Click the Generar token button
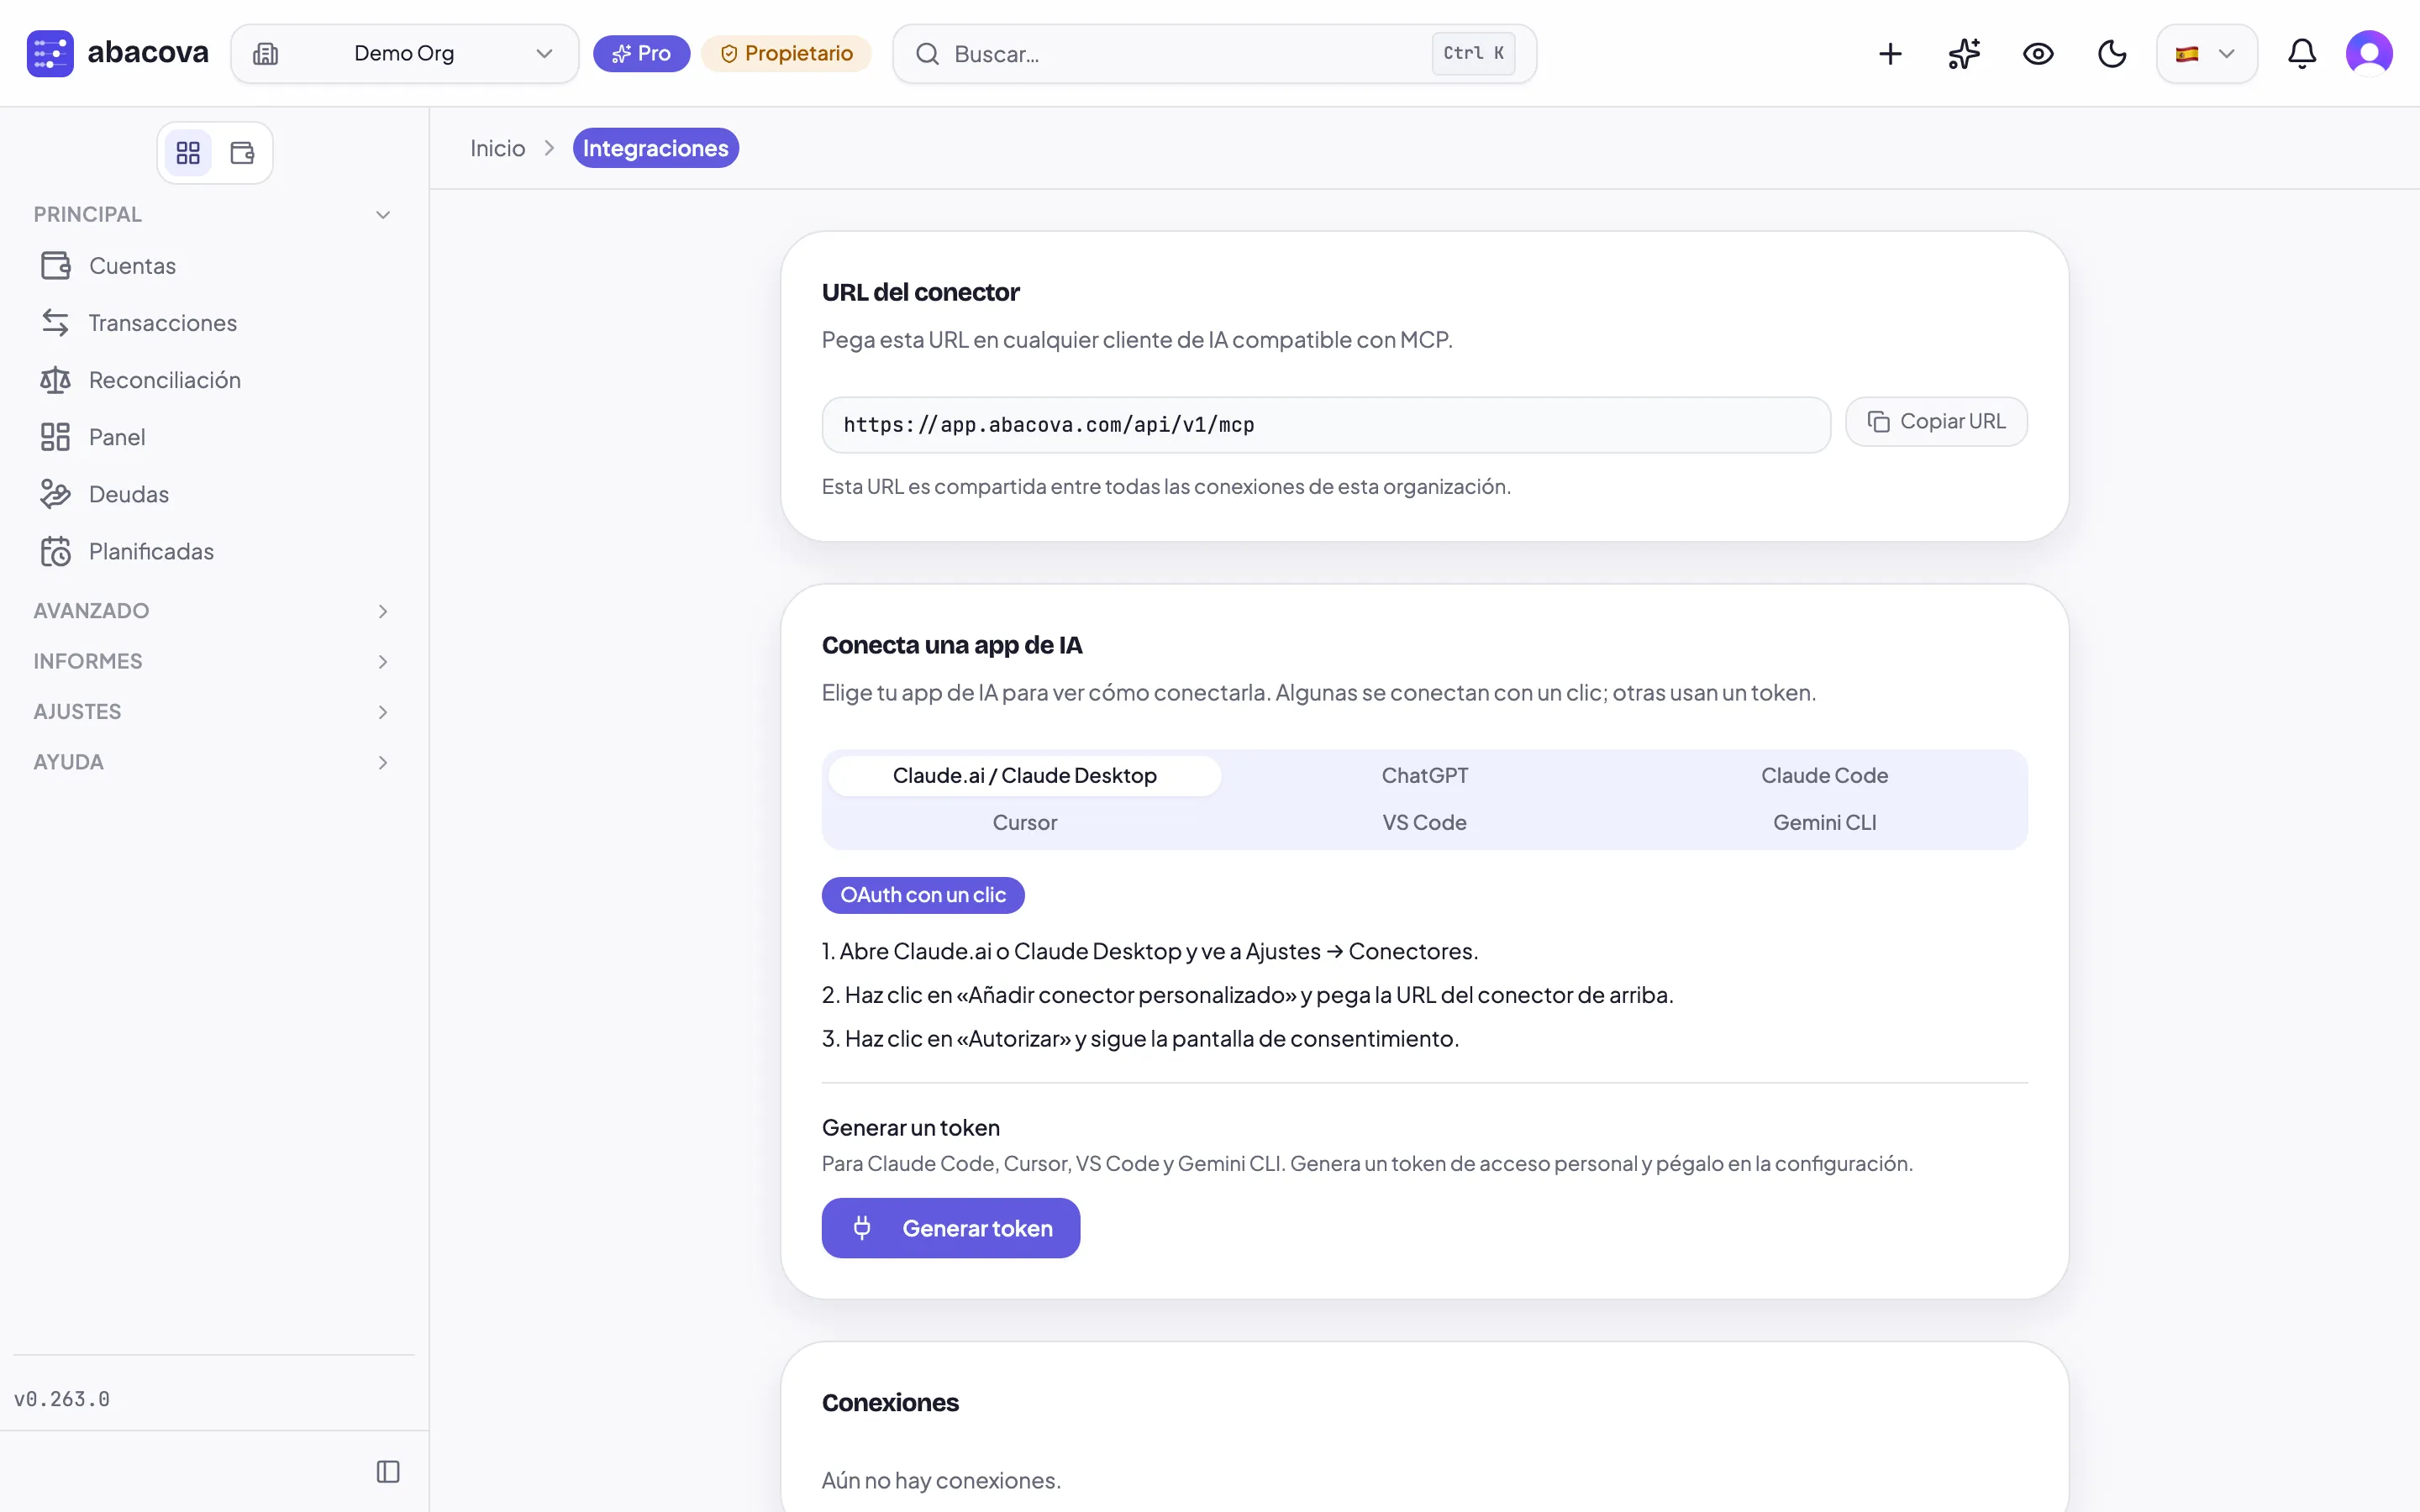This screenshot has width=2420, height=1512. (x=951, y=1228)
